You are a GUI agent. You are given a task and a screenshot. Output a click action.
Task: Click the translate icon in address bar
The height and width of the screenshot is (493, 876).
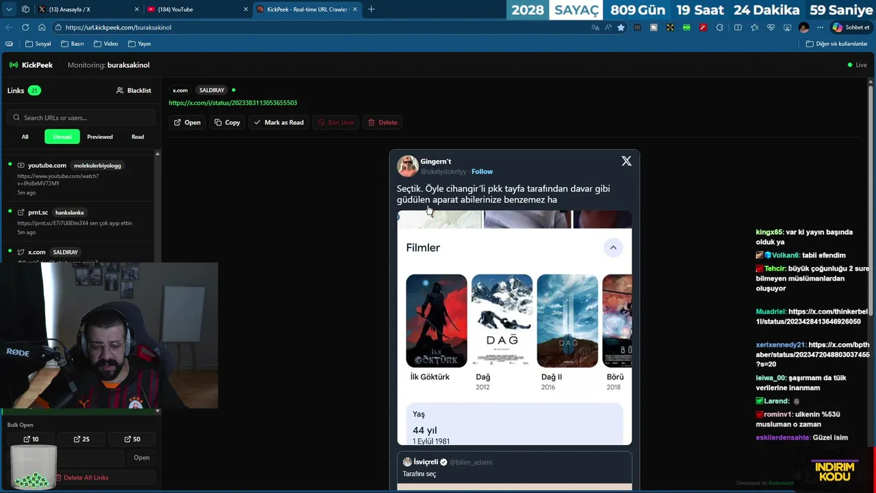595,27
